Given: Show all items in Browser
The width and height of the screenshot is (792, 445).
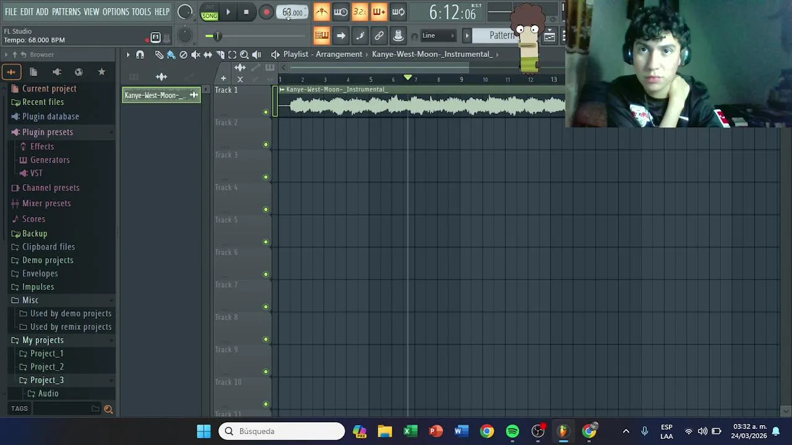Looking at the screenshot, I should pyautogui.click(x=11, y=72).
